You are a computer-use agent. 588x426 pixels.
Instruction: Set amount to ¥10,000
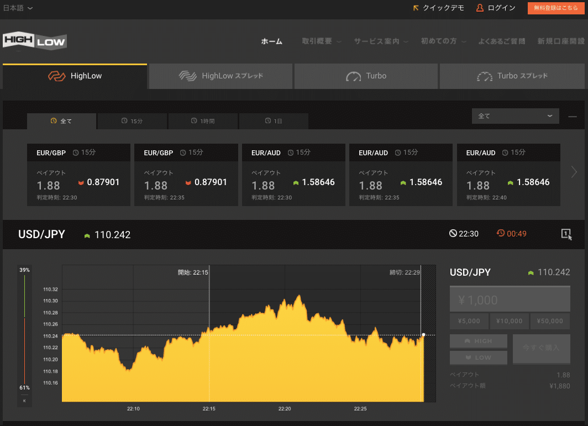point(510,321)
